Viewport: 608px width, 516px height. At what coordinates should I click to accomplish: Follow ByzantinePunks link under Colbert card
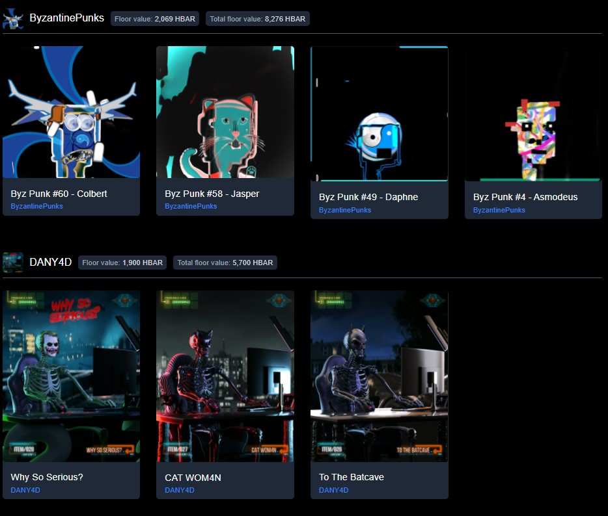37,206
